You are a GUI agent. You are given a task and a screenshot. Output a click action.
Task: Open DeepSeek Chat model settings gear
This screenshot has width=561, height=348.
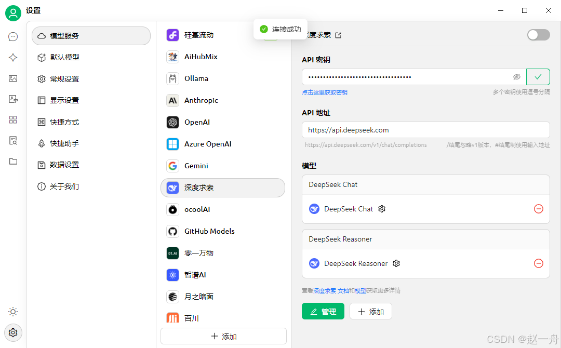click(382, 209)
